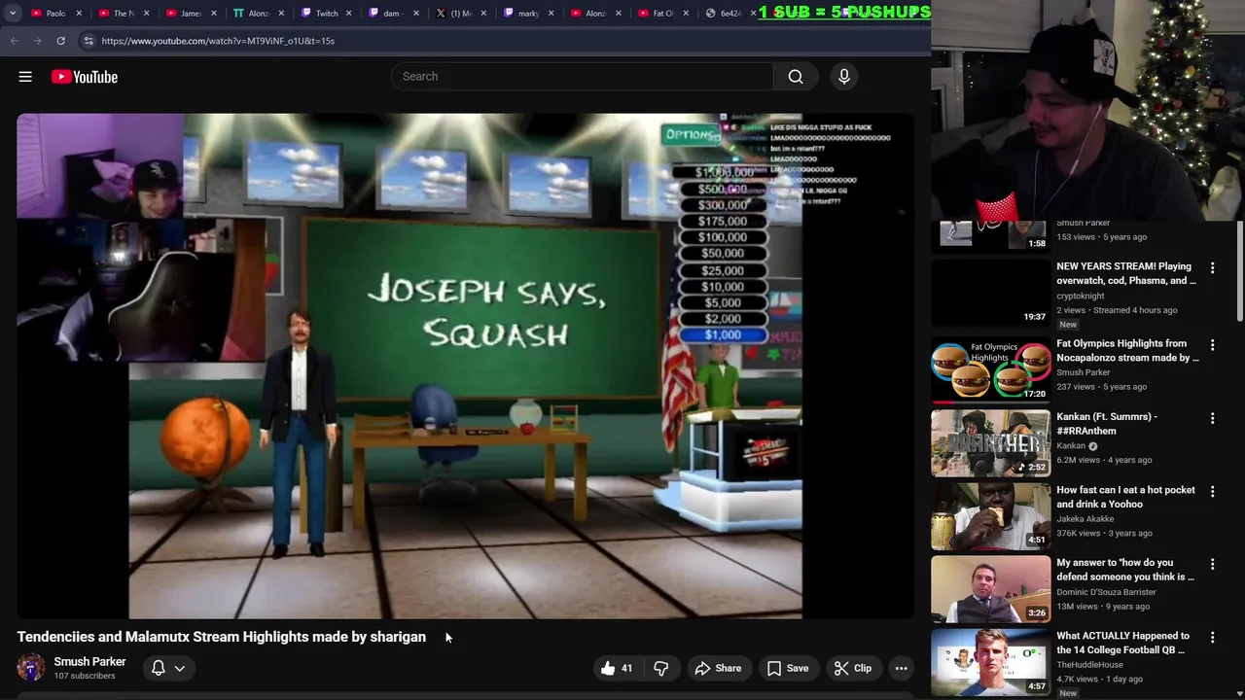
Task: Dislike the video with thumbs down
Action: (661, 668)
